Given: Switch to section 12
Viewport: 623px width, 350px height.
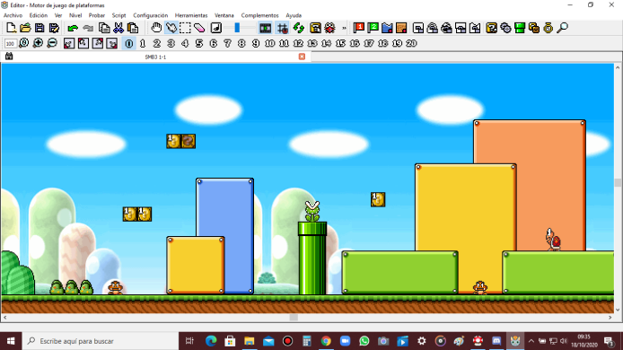Looking at the screenshot, I should pyautogui.click(x=298, y=43).
